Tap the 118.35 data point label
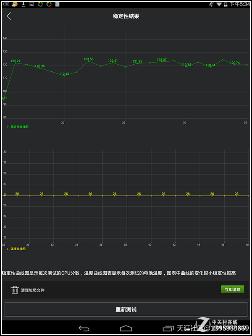The height and width of the screenshot is (336, 252). [x=39, y=66]
